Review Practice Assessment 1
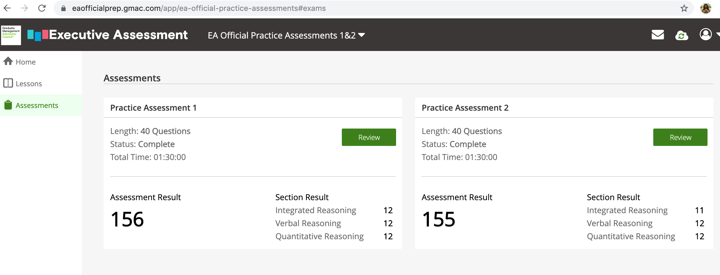Screen dimensions: 720x275 tap(369, 137)
